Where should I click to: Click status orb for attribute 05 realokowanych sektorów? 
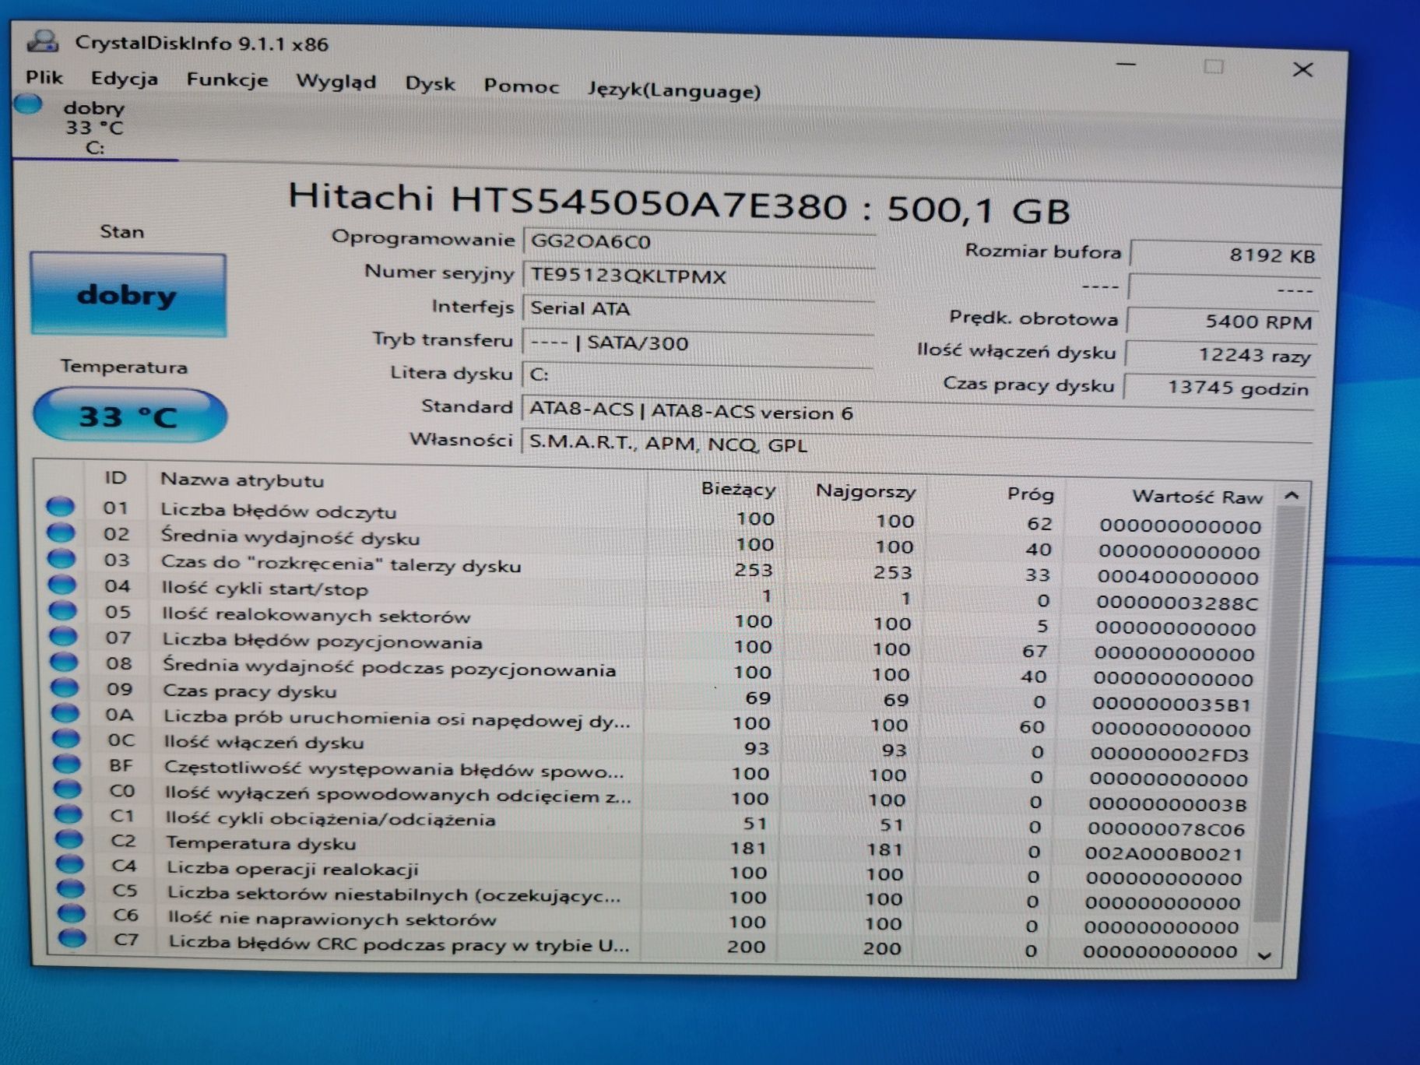[62, 610]
